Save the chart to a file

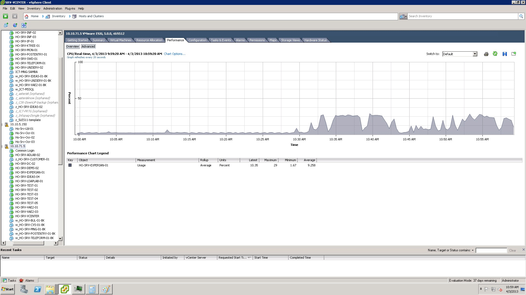pos(505,54)
